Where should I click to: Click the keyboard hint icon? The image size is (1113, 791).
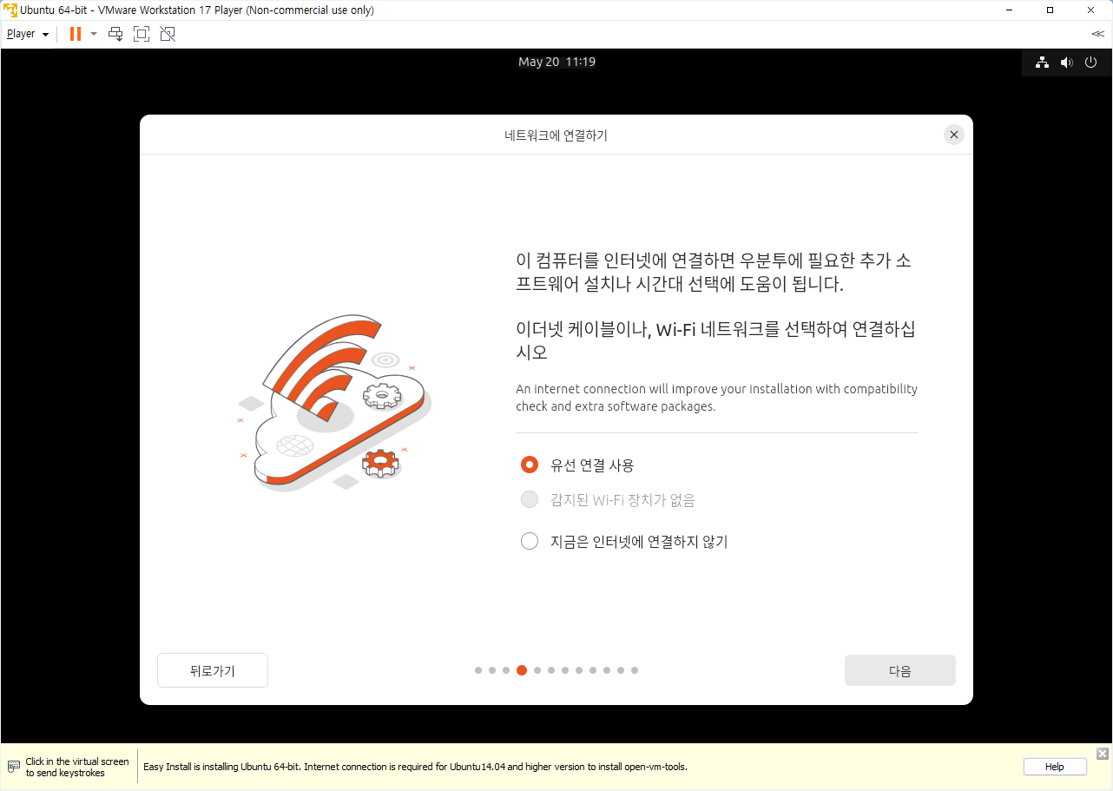(14, 767)
